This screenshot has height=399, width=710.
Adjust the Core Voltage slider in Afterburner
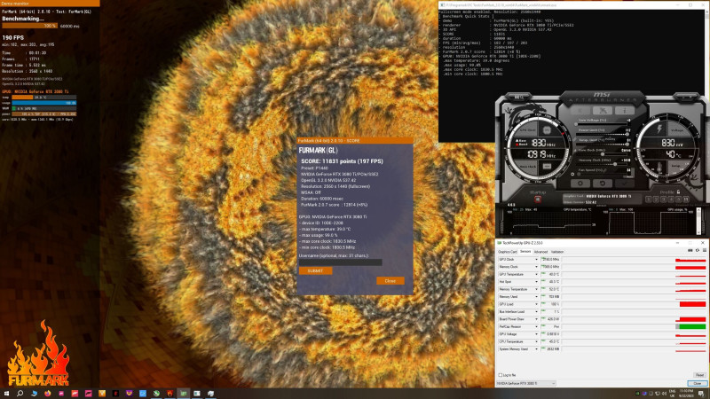602,124
